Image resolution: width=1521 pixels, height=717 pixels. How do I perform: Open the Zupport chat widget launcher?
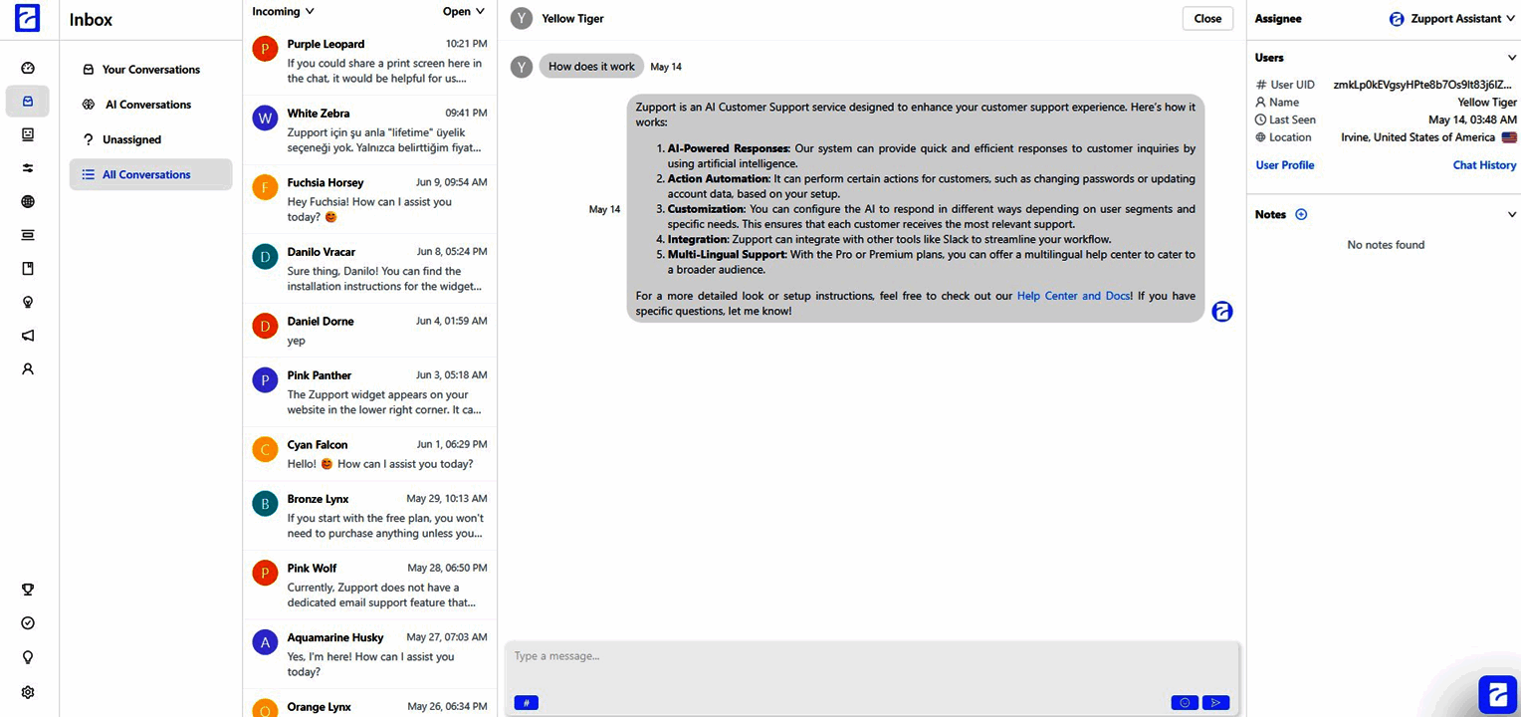pos(1497,694)
